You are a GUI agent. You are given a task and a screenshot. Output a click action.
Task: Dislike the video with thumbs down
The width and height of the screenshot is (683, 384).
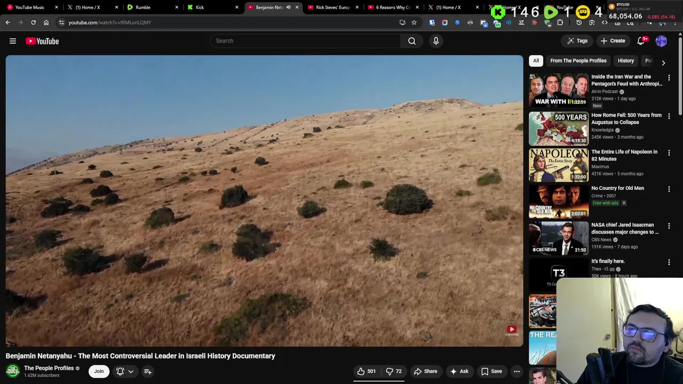(x=394, y=371)
